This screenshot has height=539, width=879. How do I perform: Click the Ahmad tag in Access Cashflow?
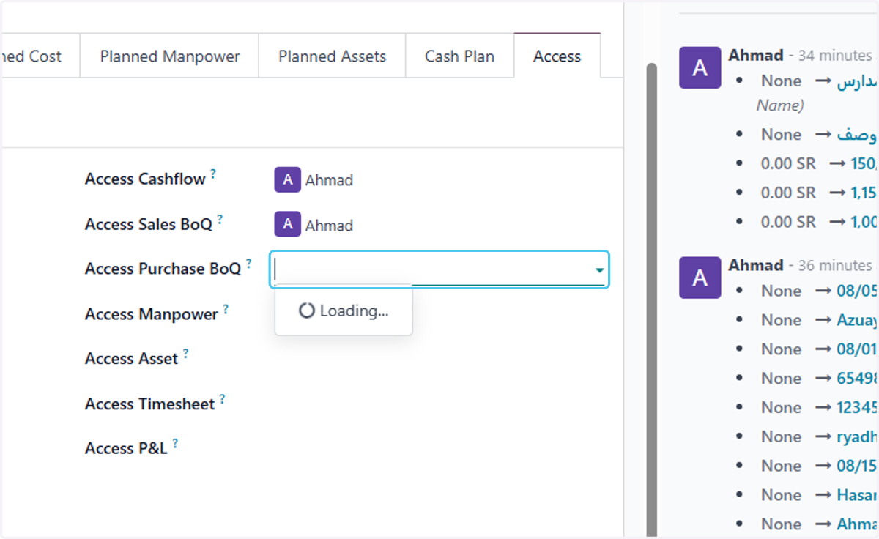(314, 179)
